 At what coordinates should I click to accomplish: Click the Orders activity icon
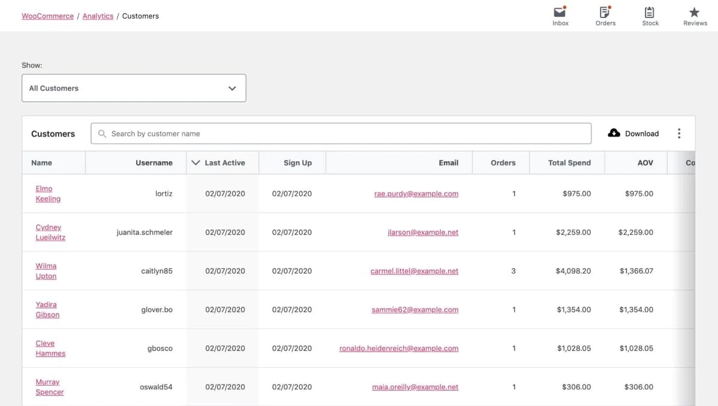pos(605,12)
